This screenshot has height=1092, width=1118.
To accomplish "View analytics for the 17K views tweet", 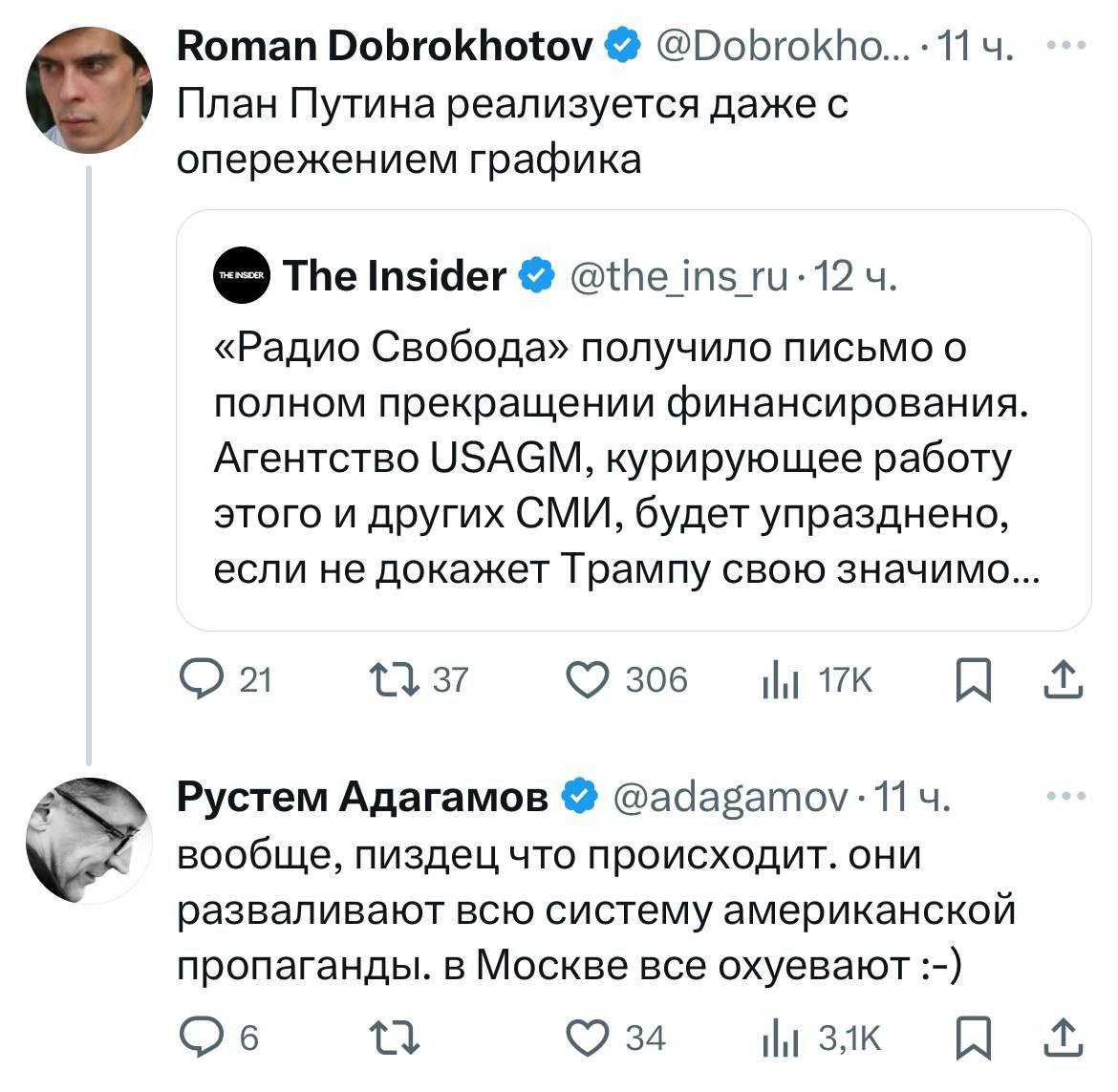I will 780,680.
